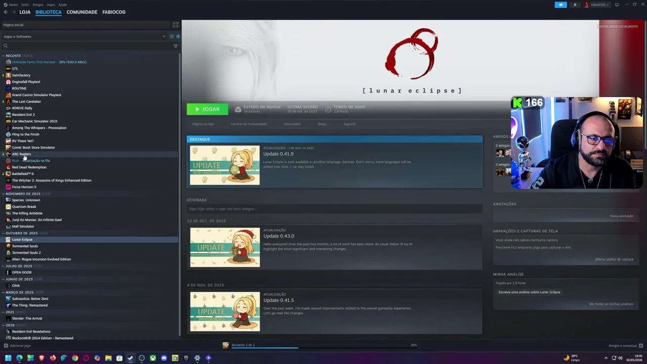The image size is (647, 364).
Task: Collapse the OUTUBRO DE 2025 category
Action: click(x=4, y=233)
